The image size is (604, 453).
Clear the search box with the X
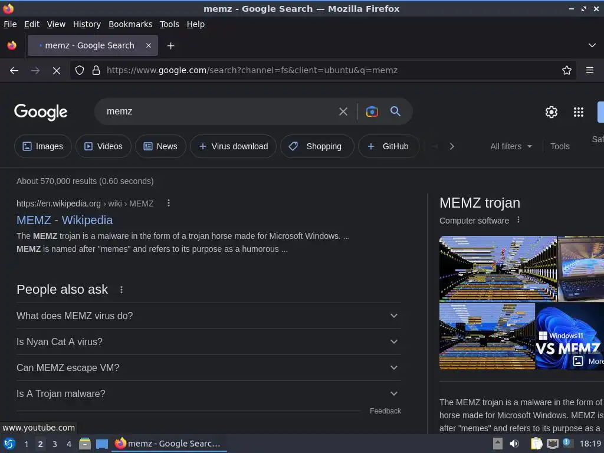(343, 111)
